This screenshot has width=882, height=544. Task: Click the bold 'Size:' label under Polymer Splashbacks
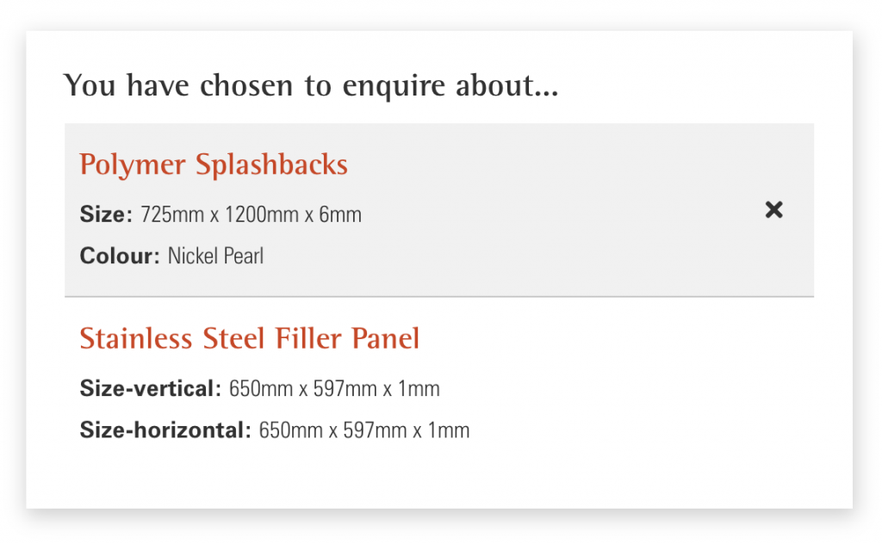pyautogui.click(x=106, y=214)
